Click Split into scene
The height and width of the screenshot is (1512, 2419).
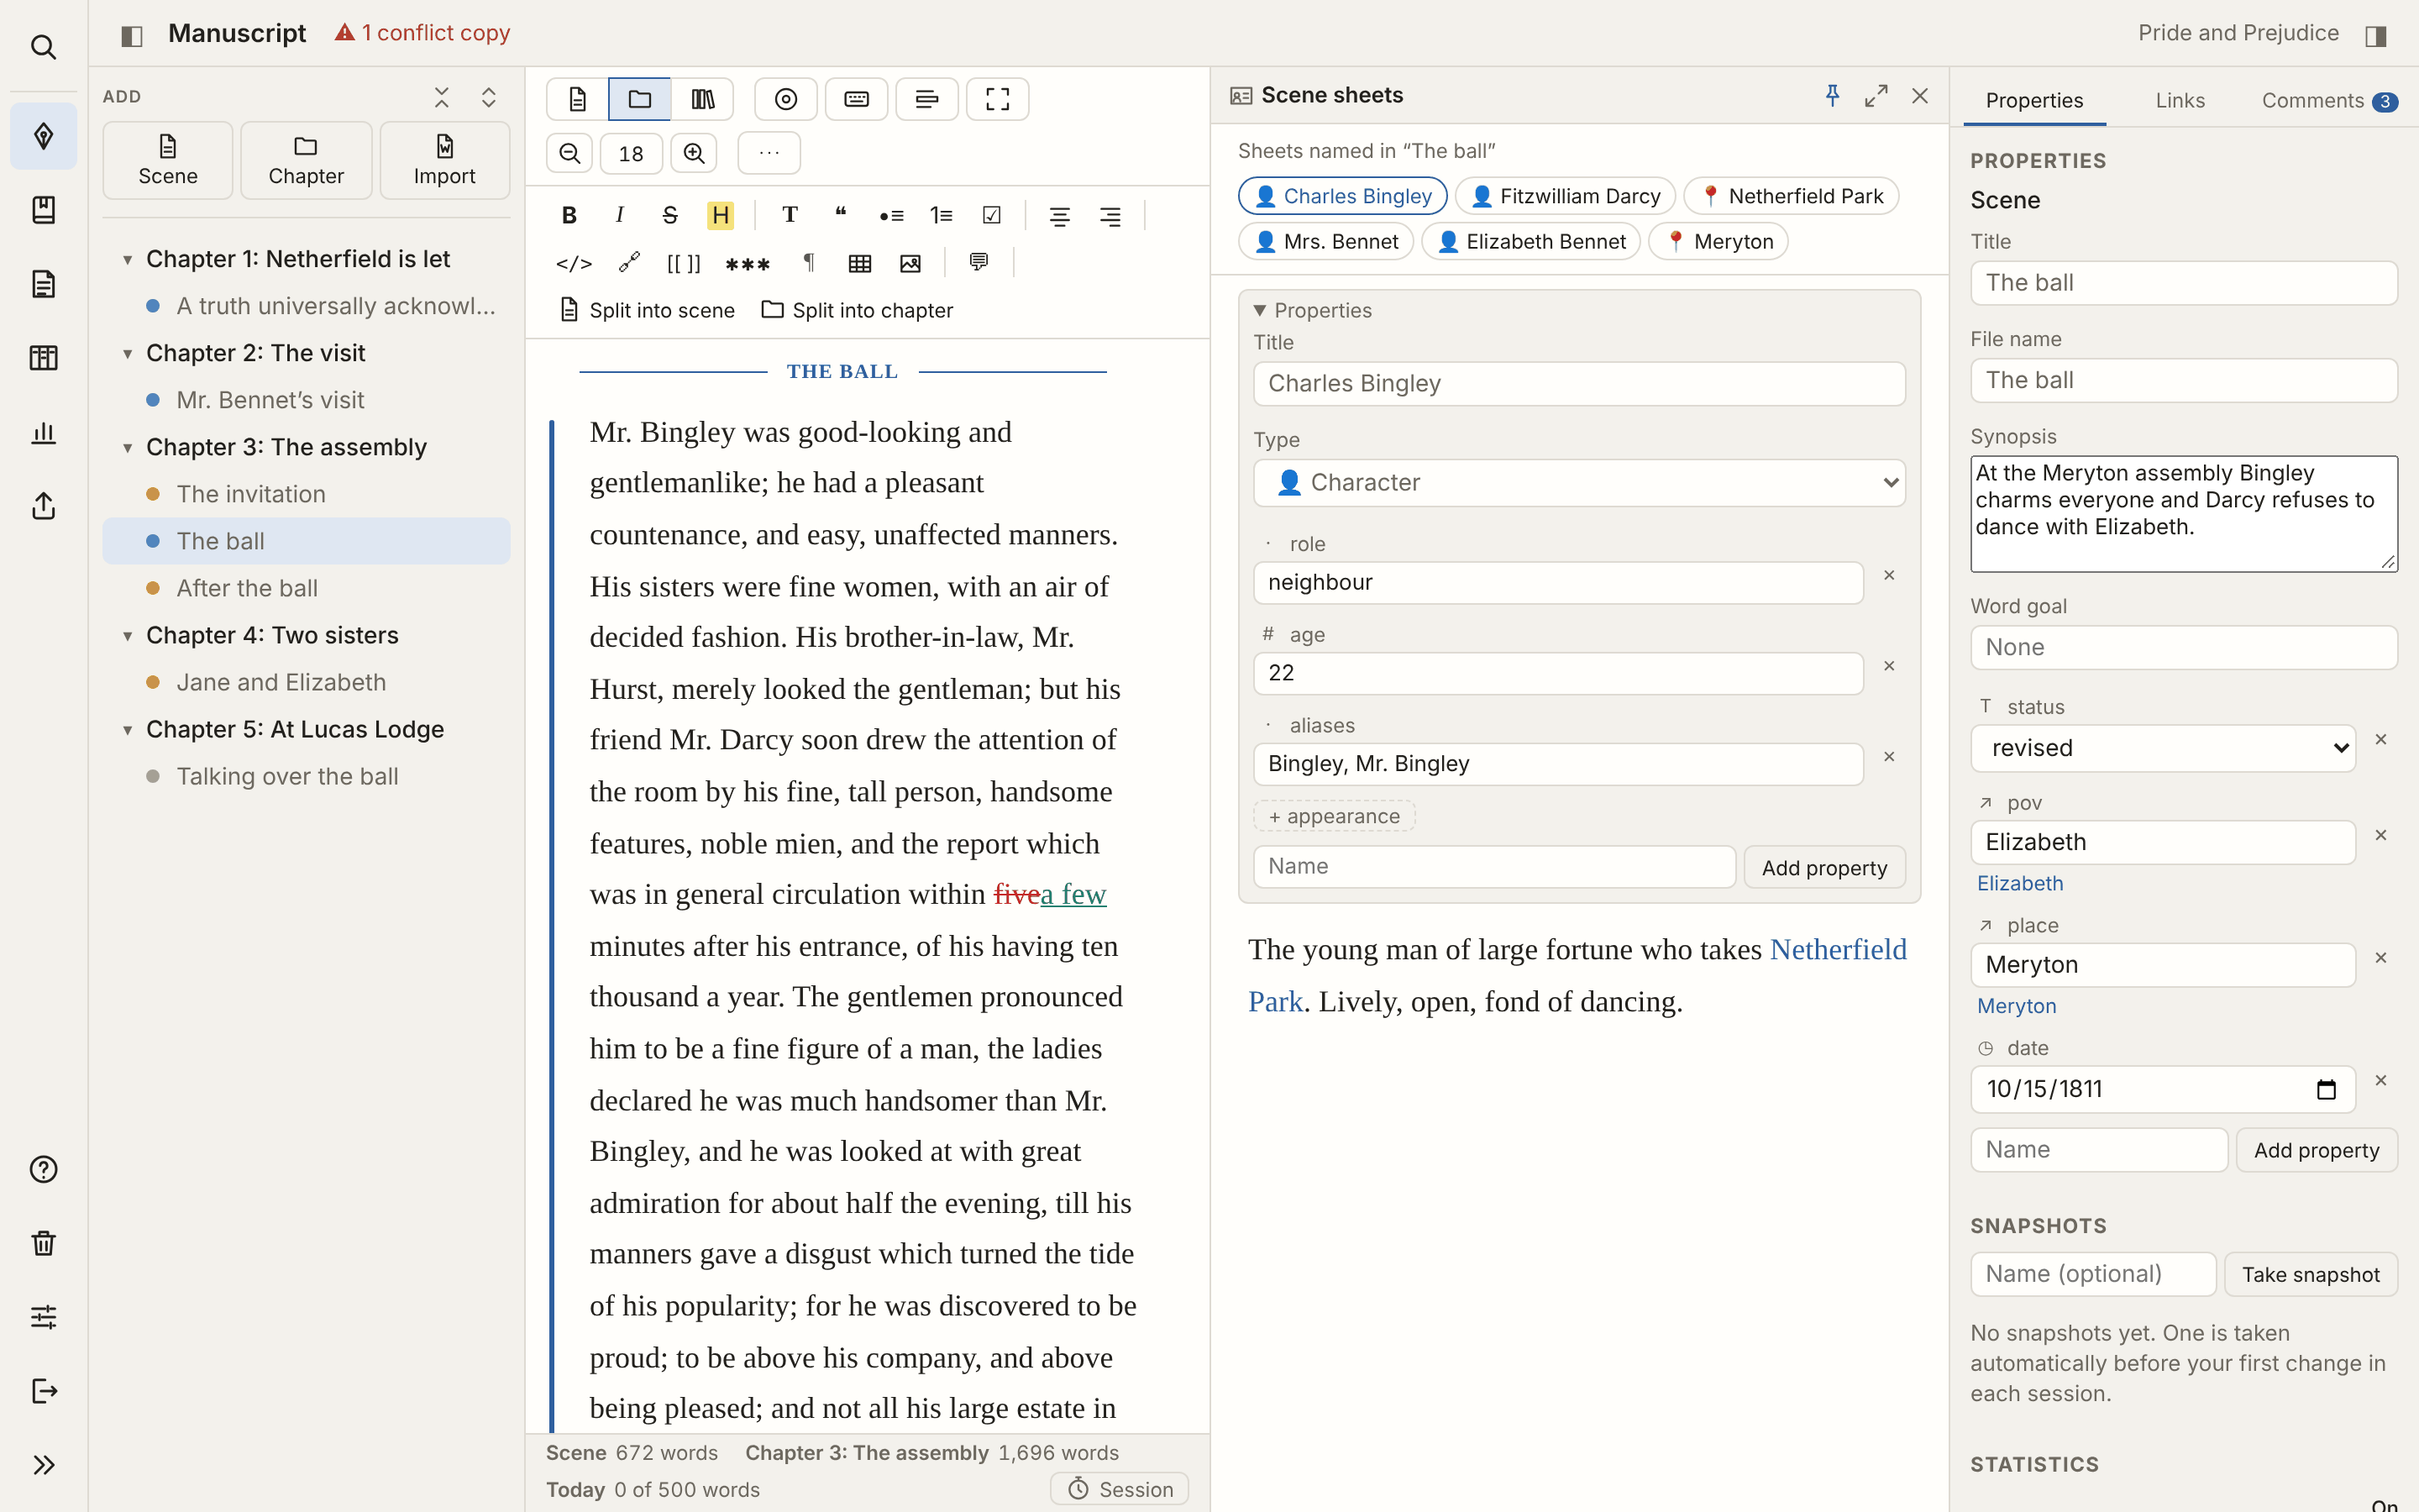(x=648, y=310)
